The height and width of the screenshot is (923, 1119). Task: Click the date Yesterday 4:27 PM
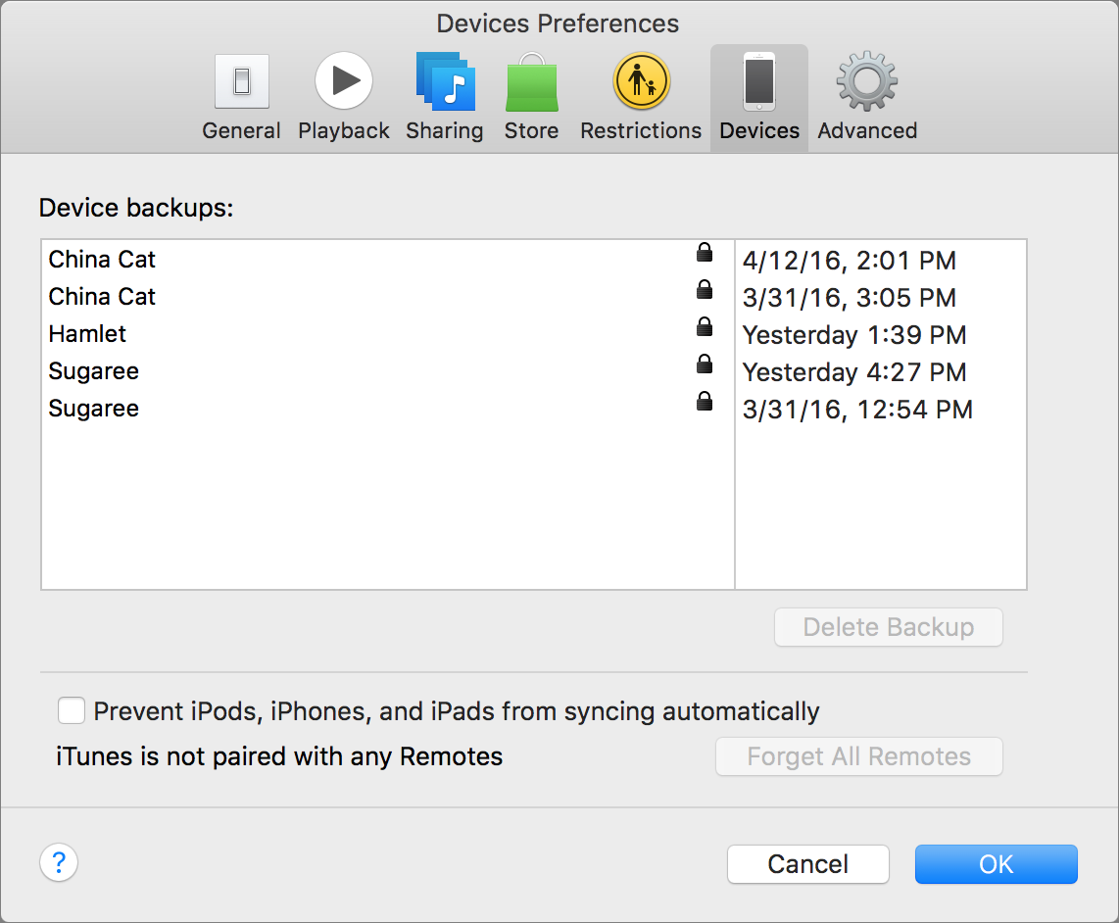854,372
